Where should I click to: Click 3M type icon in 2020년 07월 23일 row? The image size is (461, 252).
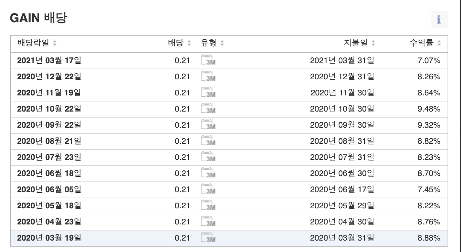(208, 157)
